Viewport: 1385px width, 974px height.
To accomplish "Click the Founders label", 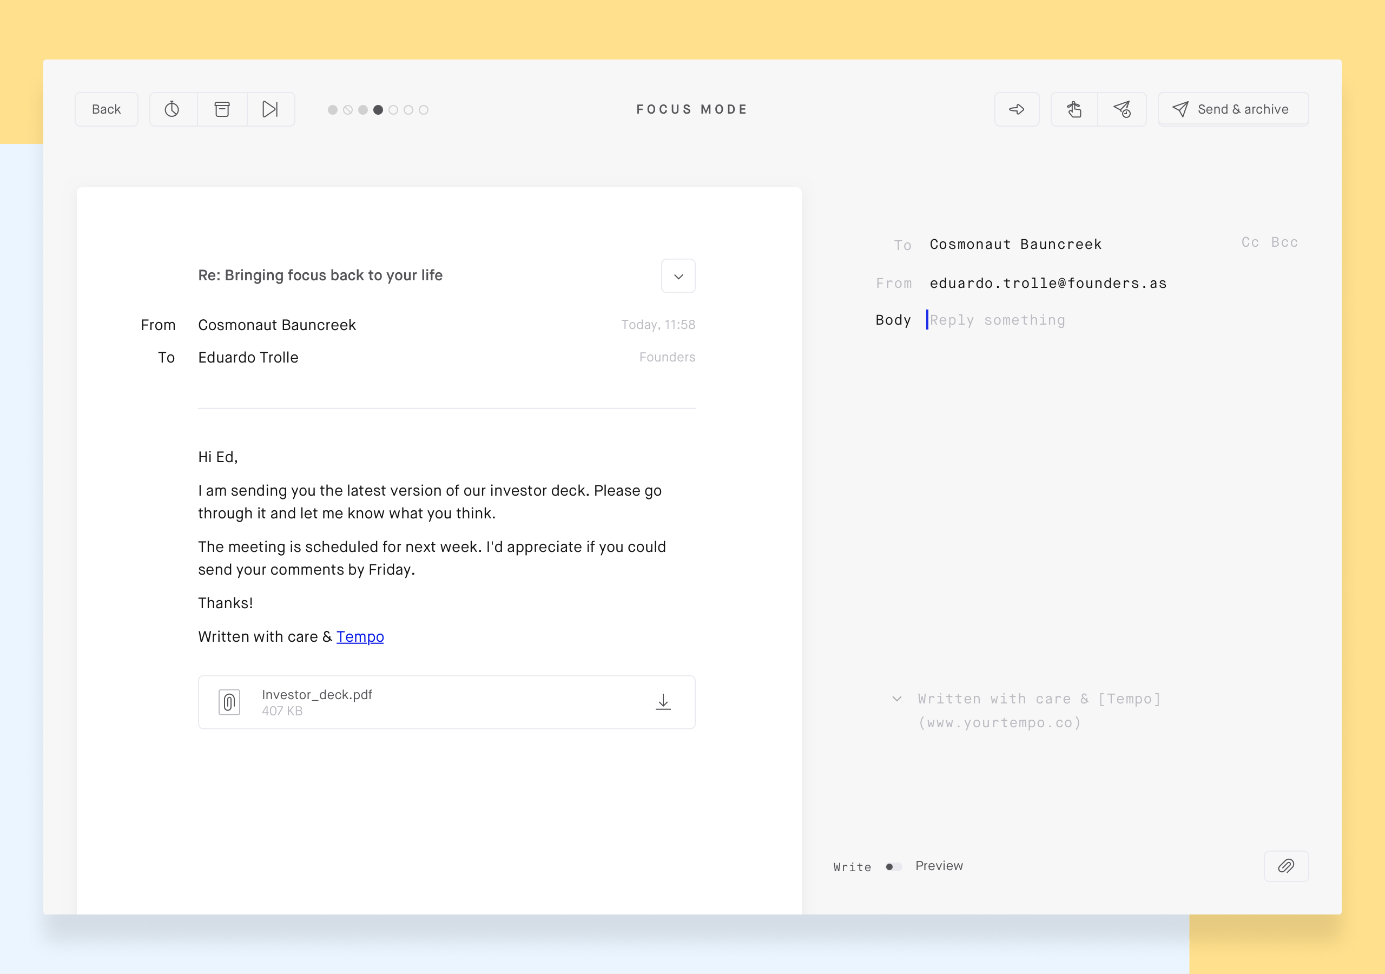I will (x=667, y=357).
